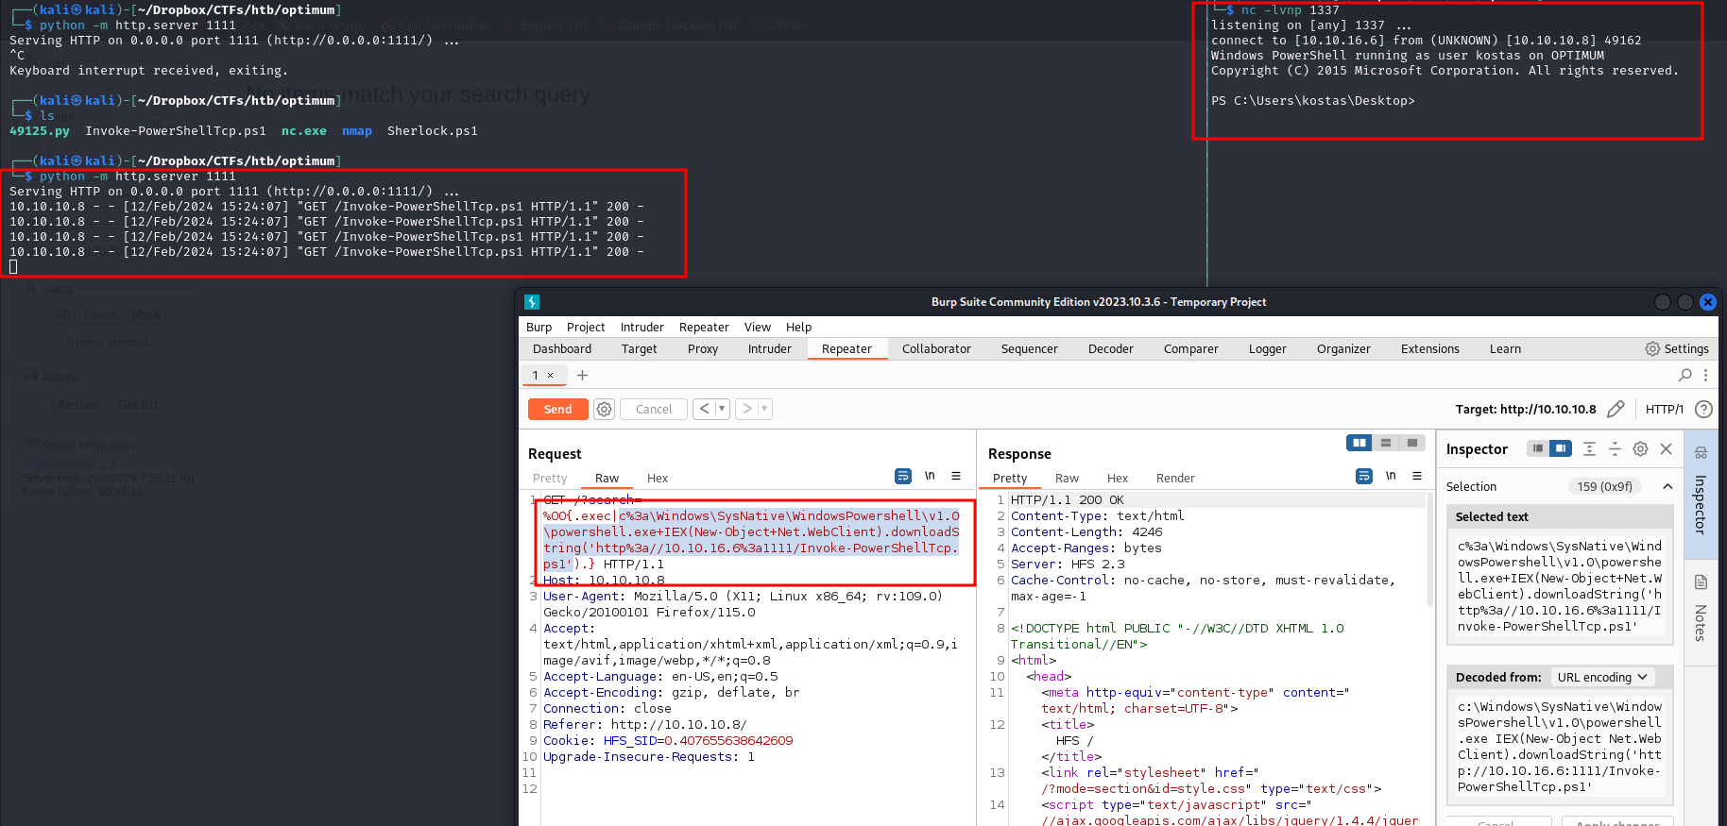This screenshot has width=1727, height=826.
Task: Select side-by-side request/response layout
Action: coord(1359,443)
